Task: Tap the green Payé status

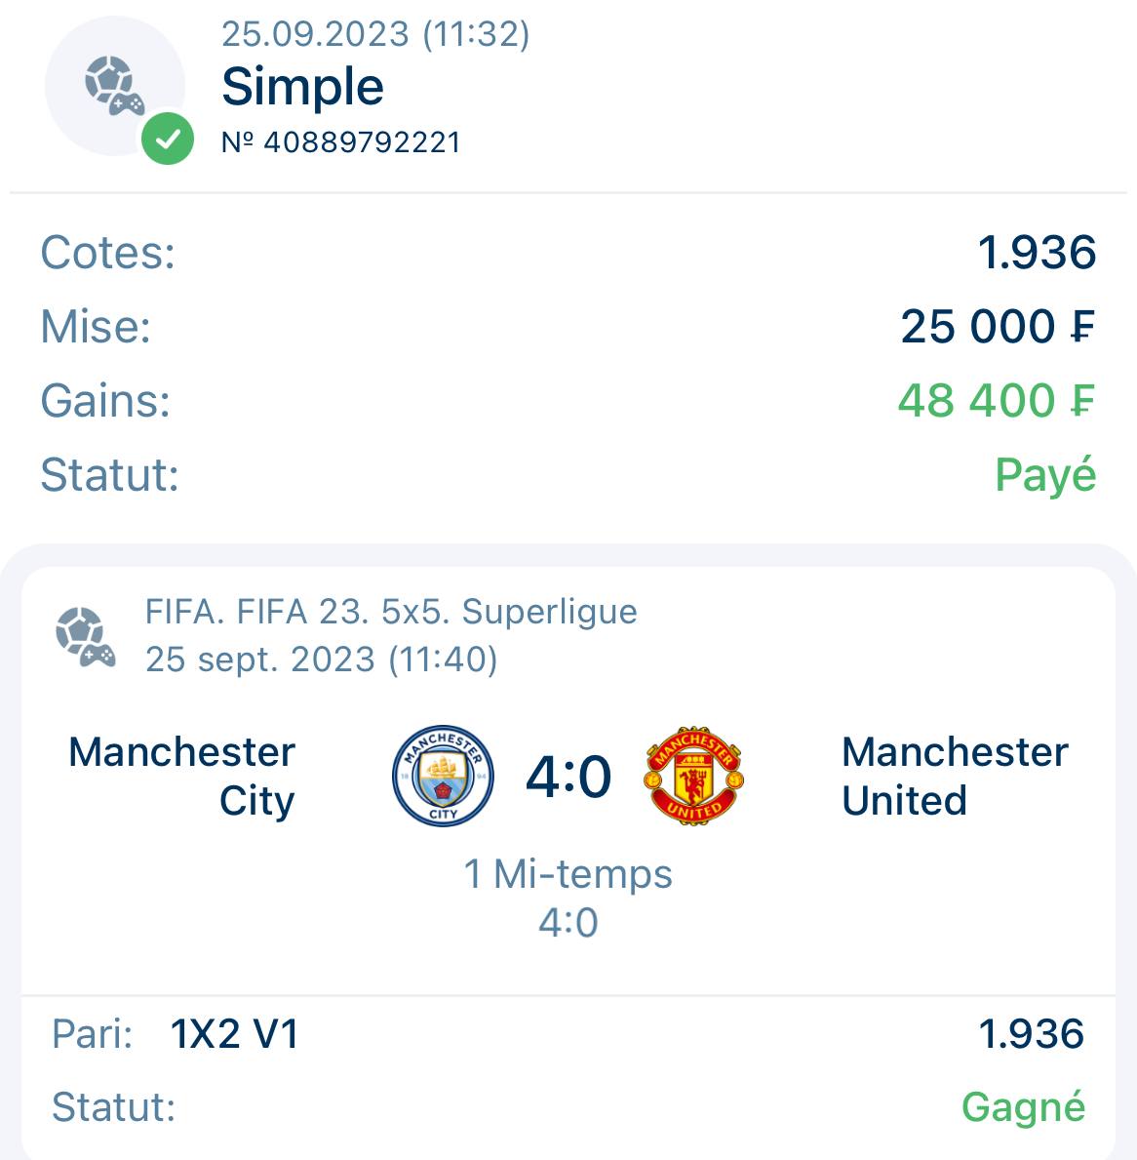Action: 1045,475
